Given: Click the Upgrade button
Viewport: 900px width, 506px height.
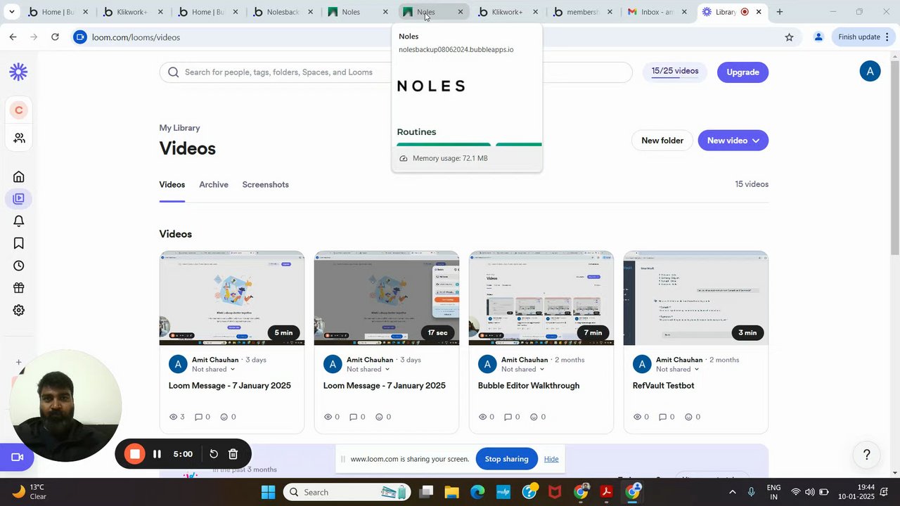Looking at the screenshot, I should pos(742,72).
